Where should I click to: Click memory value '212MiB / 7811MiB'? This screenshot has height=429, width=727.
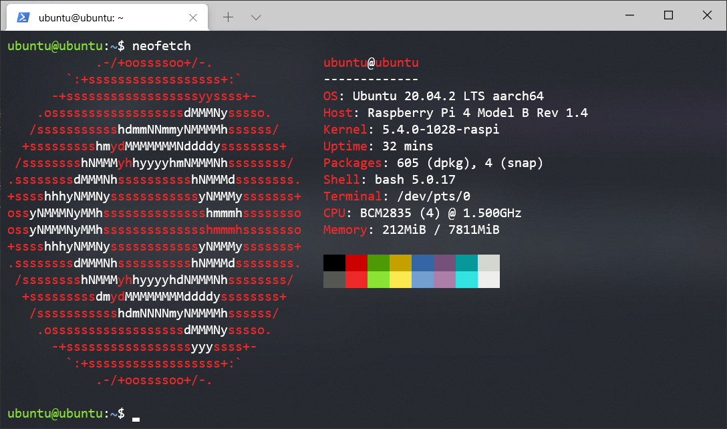click(x=440, y=230)
